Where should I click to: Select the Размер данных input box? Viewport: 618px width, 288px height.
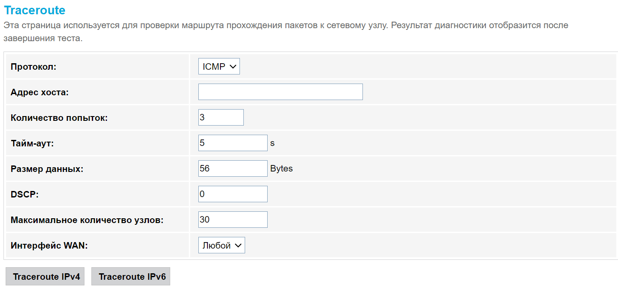click(233, 168)
